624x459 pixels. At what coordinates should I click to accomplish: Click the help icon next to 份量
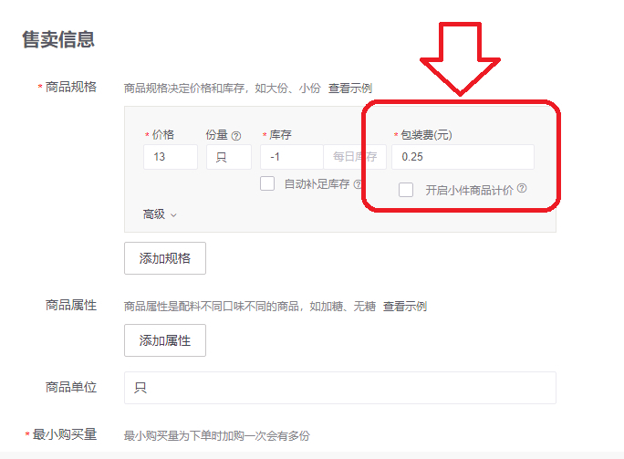pyautogui.click(x=236, y=136)
